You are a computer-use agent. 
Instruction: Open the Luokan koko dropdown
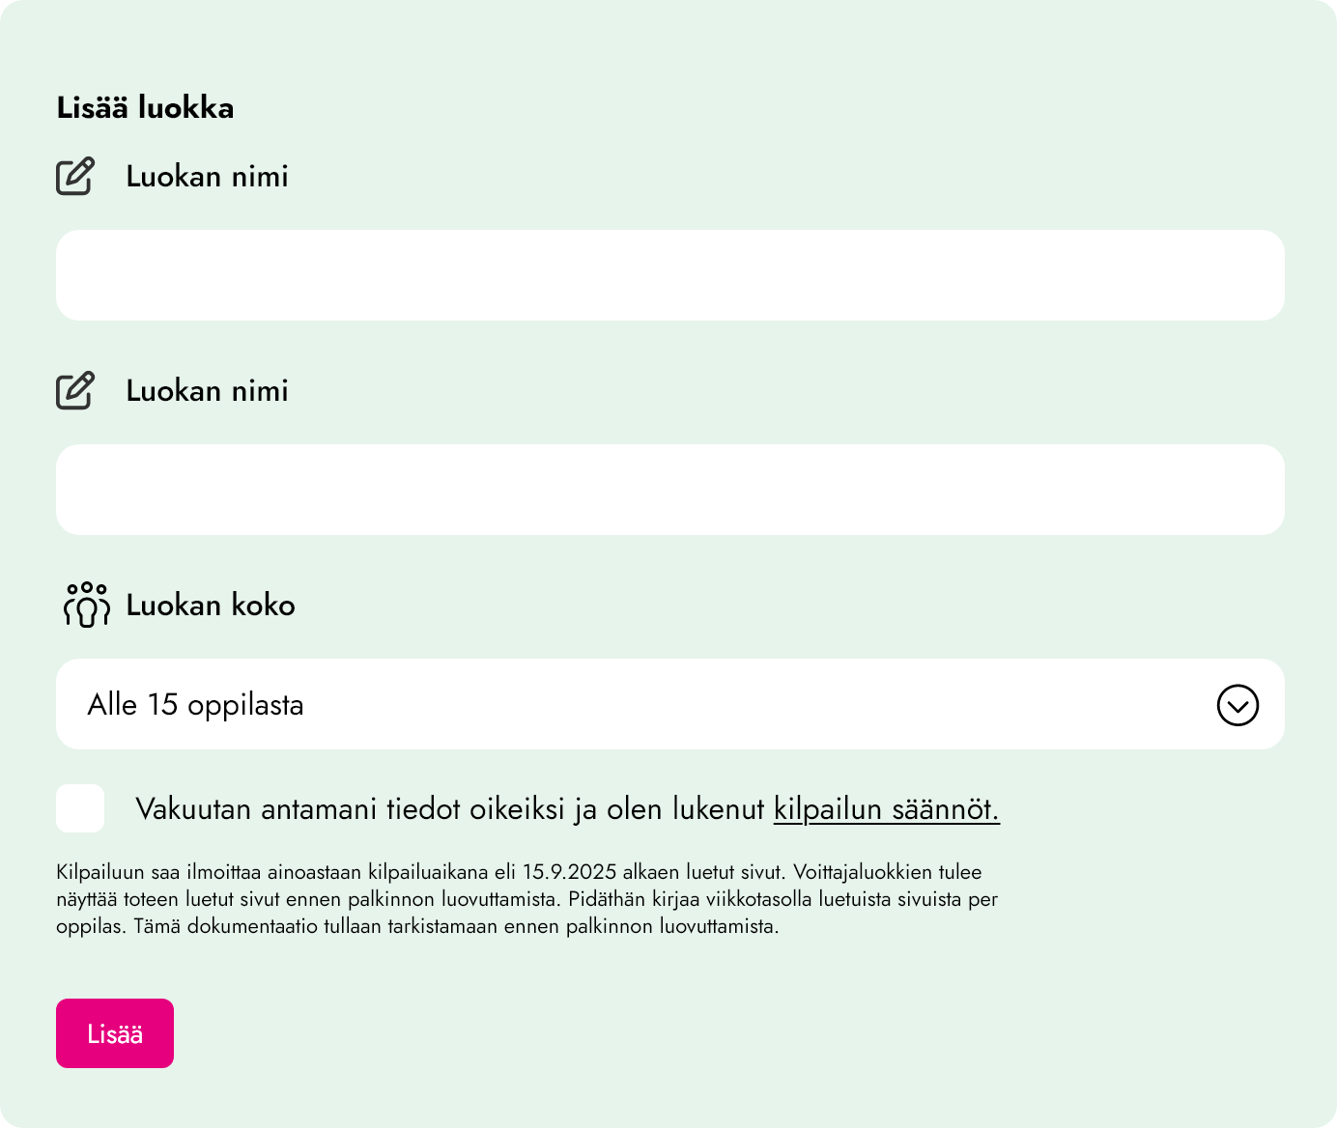[670, 704]
